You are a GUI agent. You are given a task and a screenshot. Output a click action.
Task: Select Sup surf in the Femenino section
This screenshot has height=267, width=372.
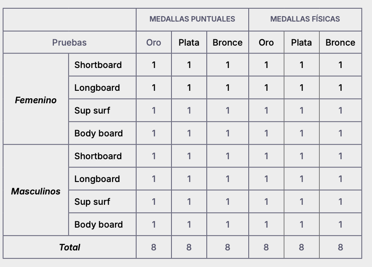pos(92,110)
